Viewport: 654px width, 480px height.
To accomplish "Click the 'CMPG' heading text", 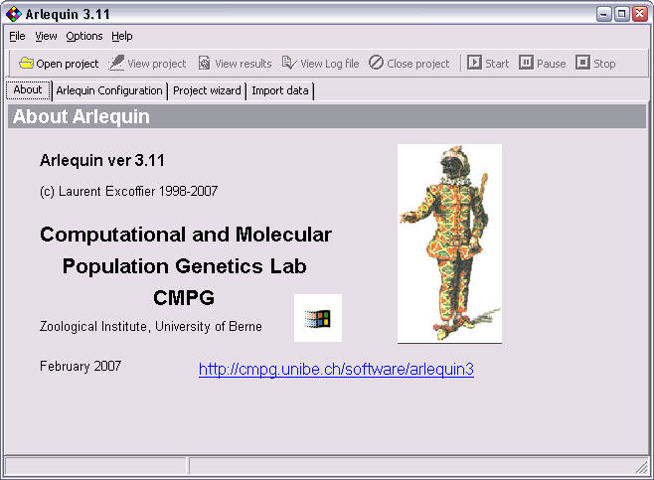I will click(x=184, y=298).
